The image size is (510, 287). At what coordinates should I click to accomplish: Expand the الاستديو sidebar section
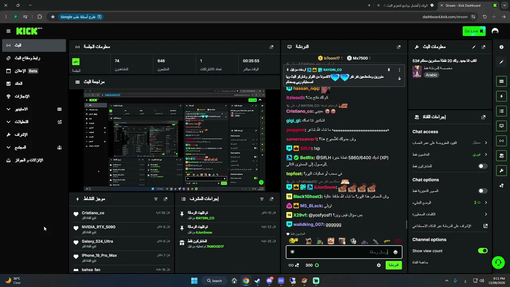(34, 109)
